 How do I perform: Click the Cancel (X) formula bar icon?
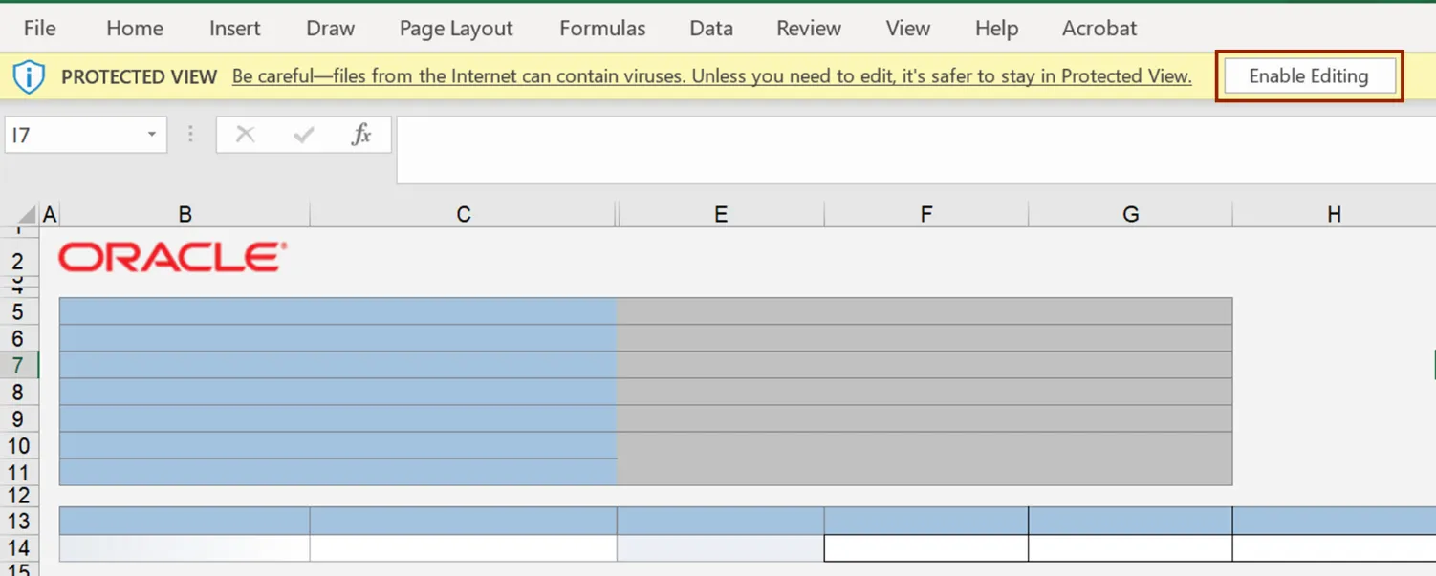(246, 135)
